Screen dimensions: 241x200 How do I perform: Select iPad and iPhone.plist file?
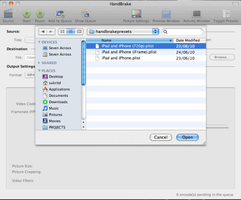(x=146, y=58)
